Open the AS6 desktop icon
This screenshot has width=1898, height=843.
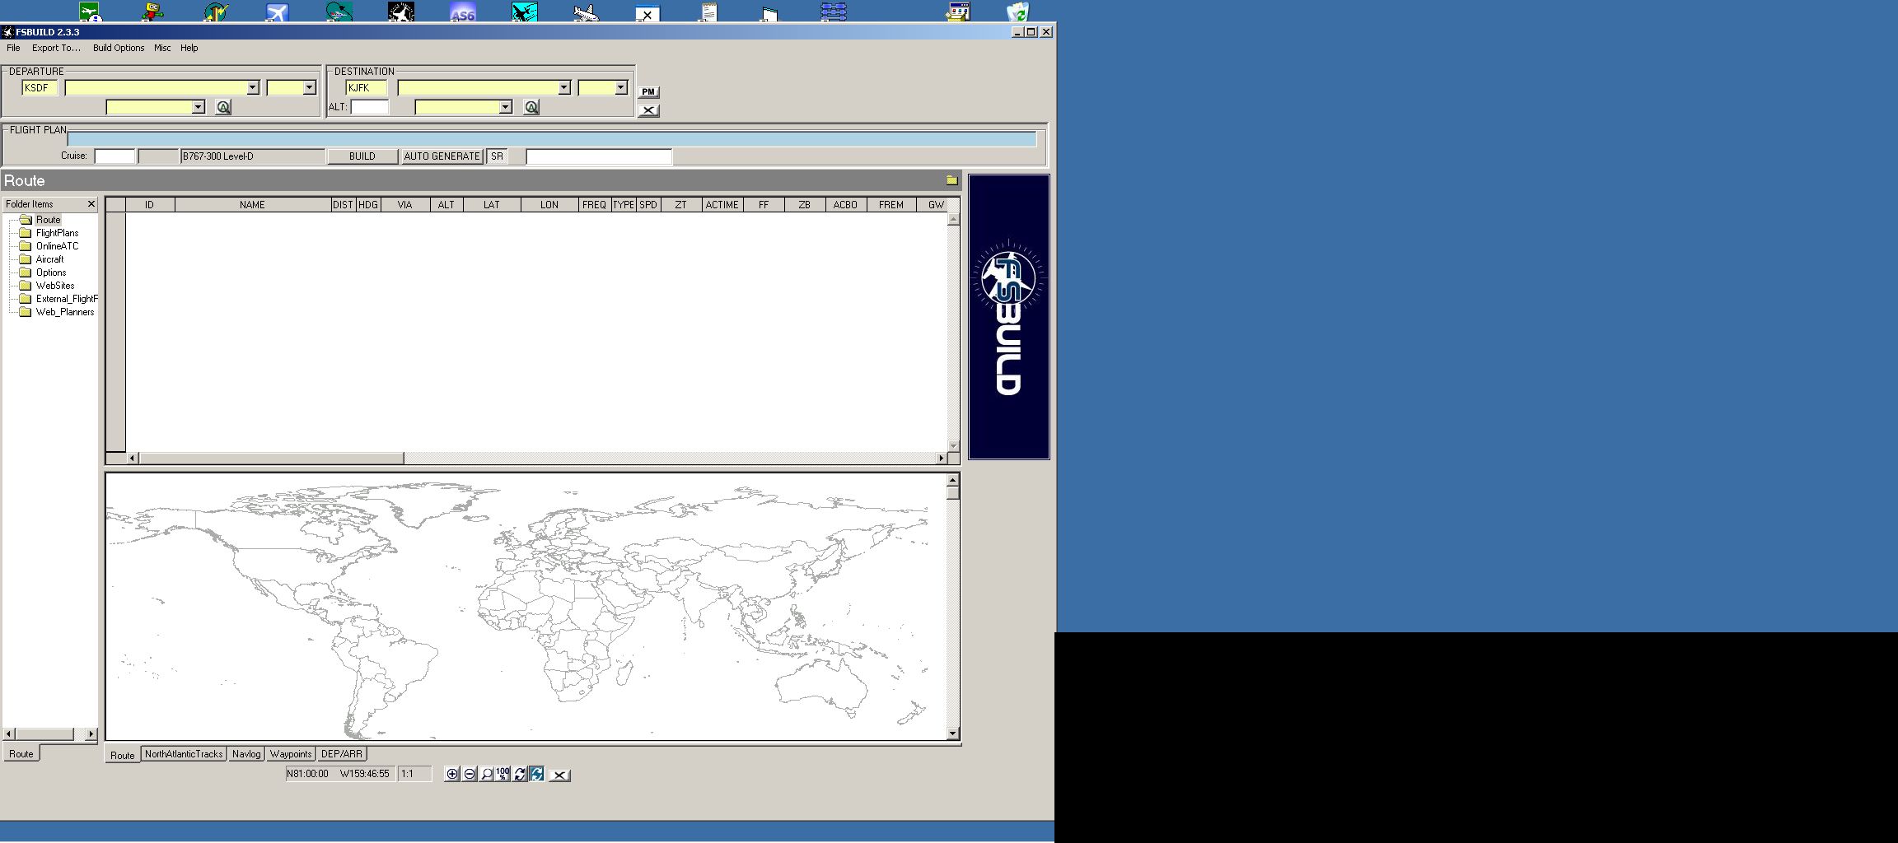coord(462,12)
